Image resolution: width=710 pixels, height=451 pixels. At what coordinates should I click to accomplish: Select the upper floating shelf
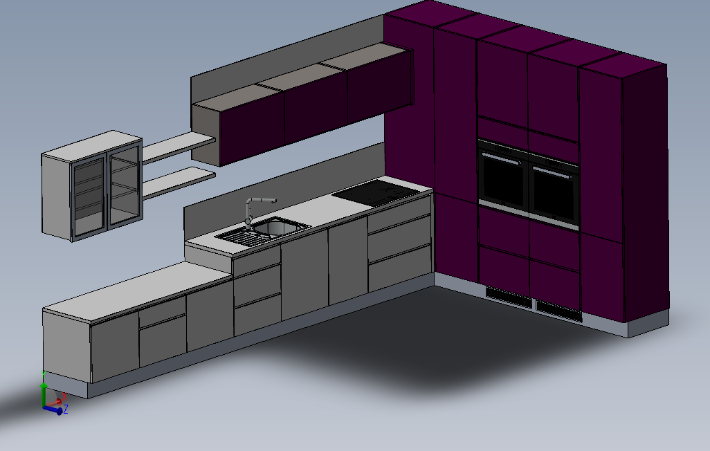tap(179, 147)
